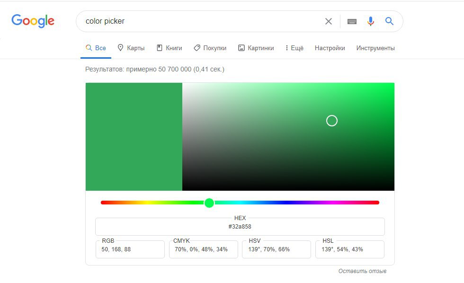Click the 'Оставить отзыв' feedback link
This screenshot has width=464, height=283.
click(x=362, y=271)
